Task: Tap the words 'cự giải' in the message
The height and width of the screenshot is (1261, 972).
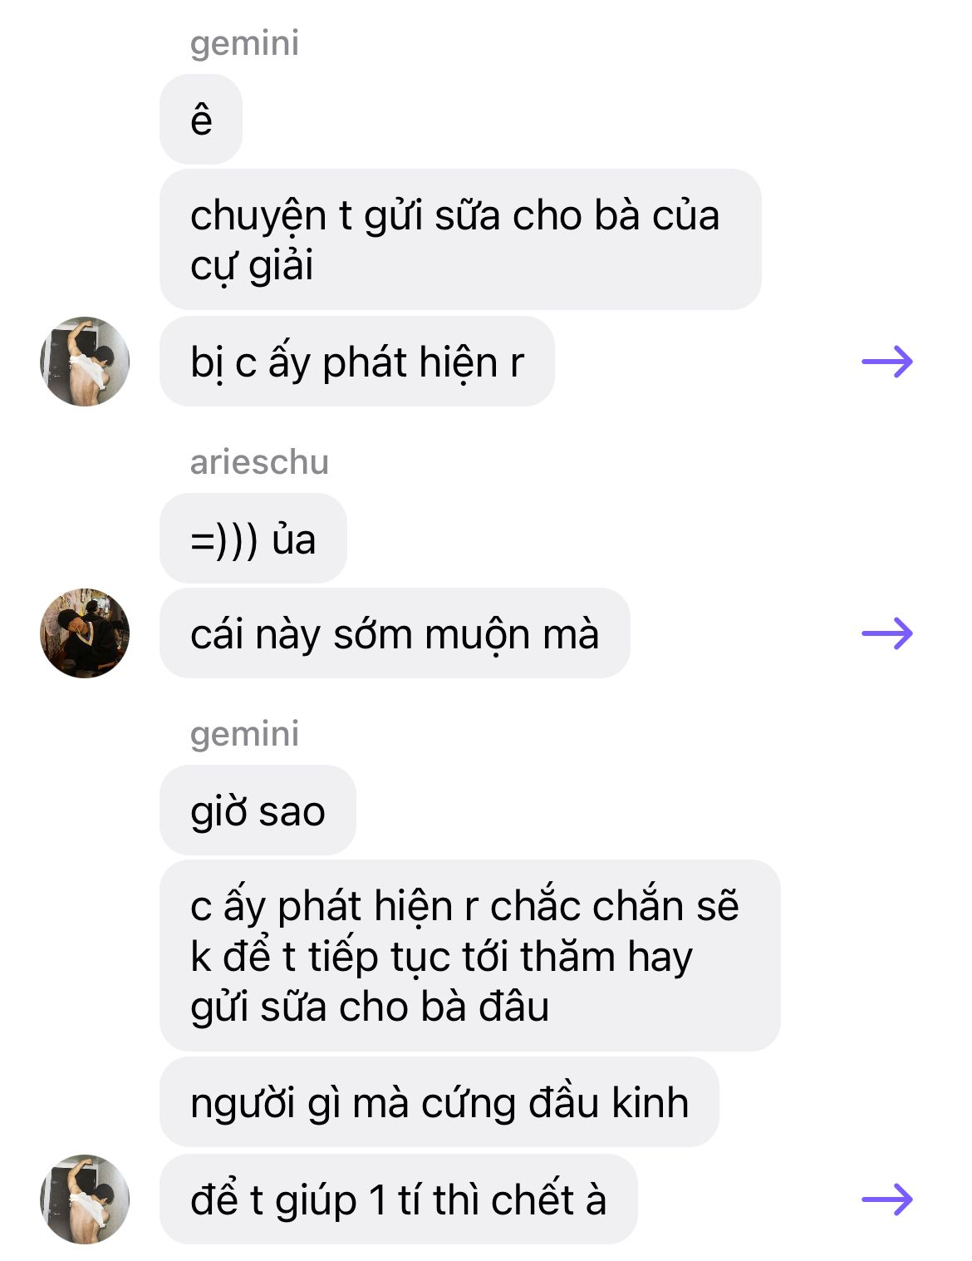Action: [252, 267]
